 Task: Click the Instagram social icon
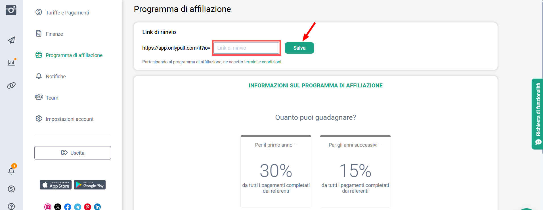pos(48,207)
